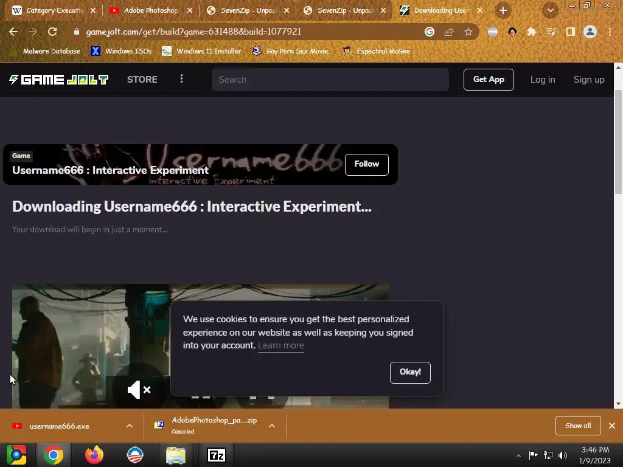Switch to first SevenZip - Unpack tab

point(248,10)
